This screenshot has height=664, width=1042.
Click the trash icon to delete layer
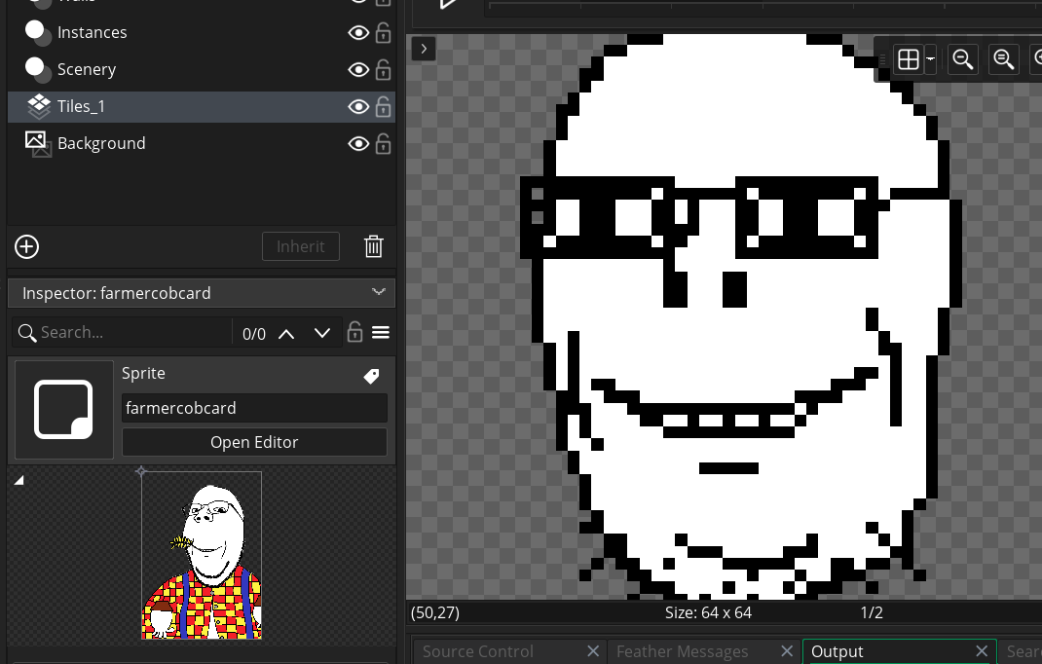tap(373, 246)
